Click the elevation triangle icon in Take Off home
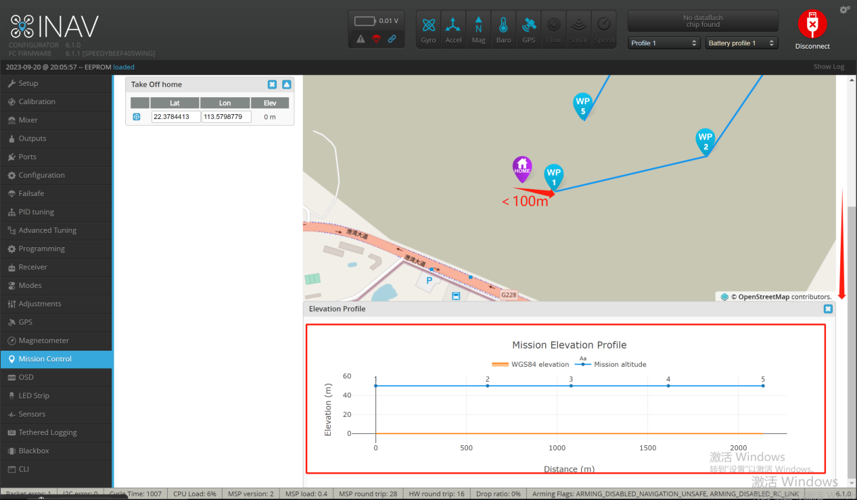This screenshot has height=500, width=857. point(287,84)
